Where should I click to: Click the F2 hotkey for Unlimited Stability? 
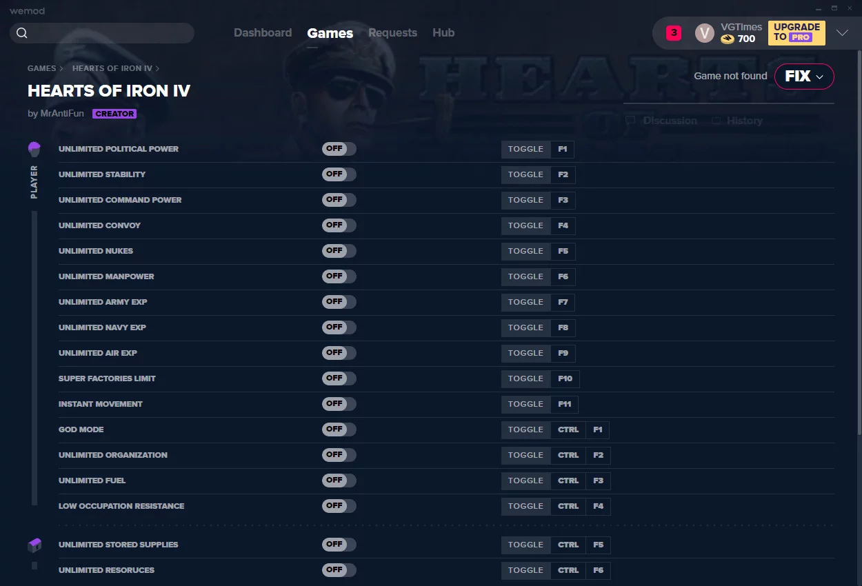click(563, 175)
